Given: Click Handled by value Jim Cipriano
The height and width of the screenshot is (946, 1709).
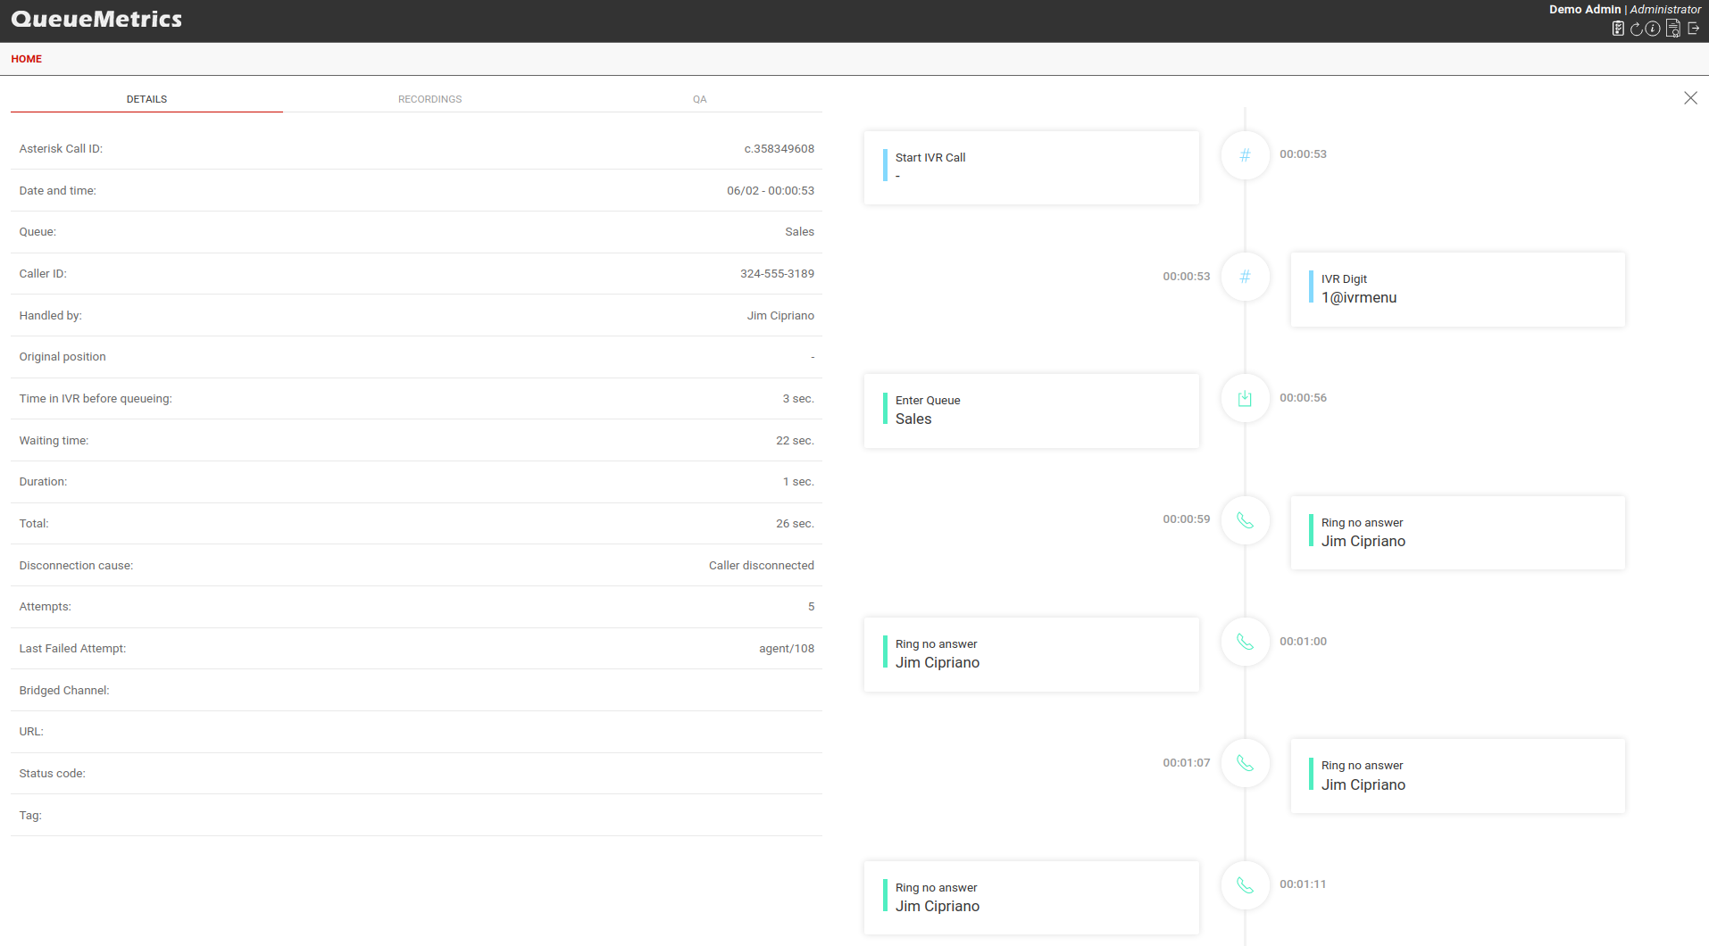Looking at the screenshot, I should pyautogui.click(x=780, y=316).
